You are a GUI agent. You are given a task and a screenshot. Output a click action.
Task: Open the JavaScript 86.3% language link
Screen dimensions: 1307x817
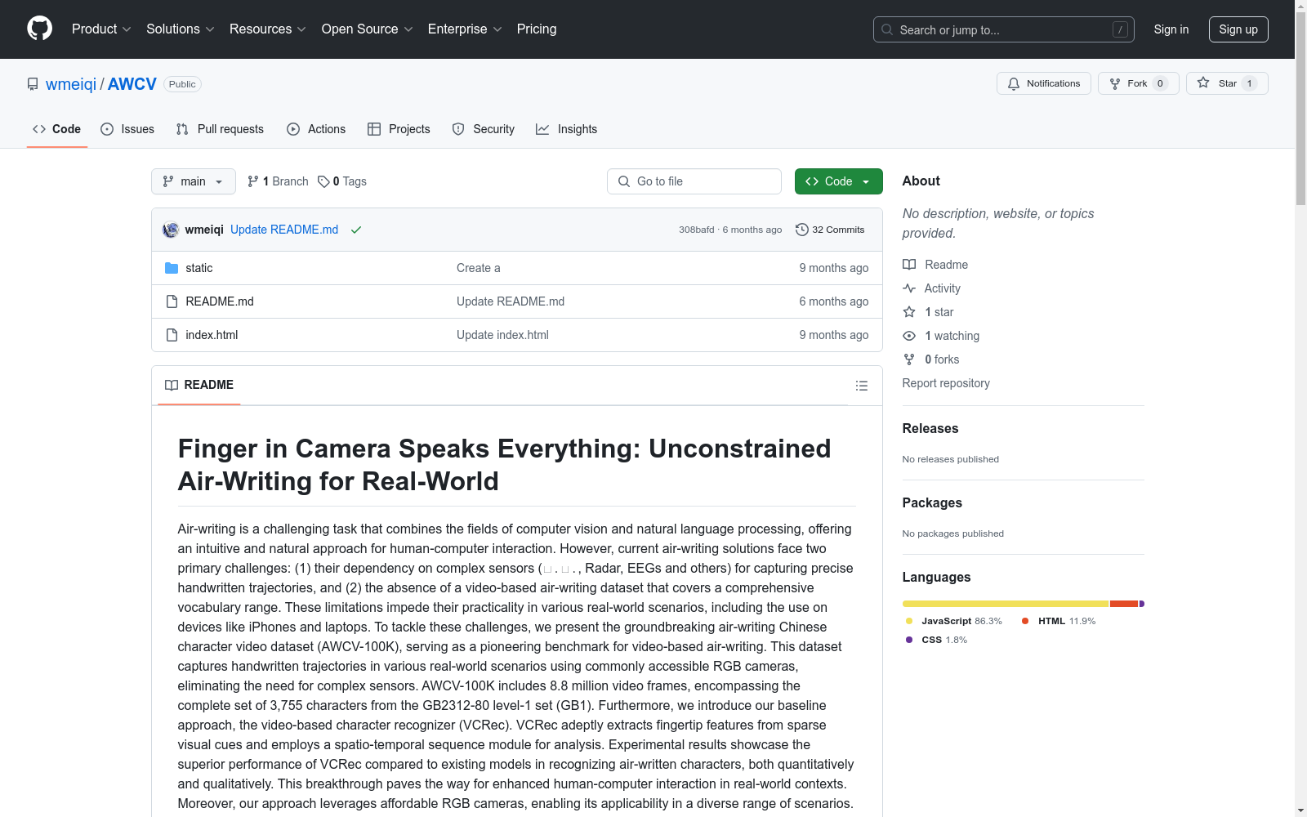(x=954, y=621)
